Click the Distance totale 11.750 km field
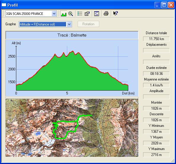176x164 pixels. point(156,39)
